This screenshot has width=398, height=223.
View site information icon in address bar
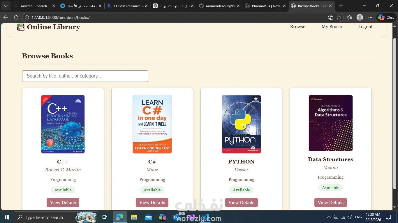(27, 17)
